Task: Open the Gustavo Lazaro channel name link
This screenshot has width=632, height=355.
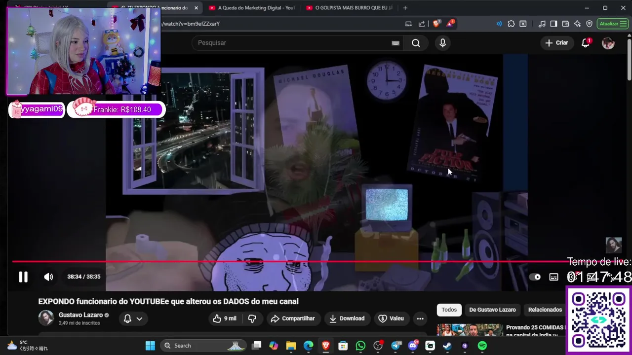Action: click(x=80, y=315)
